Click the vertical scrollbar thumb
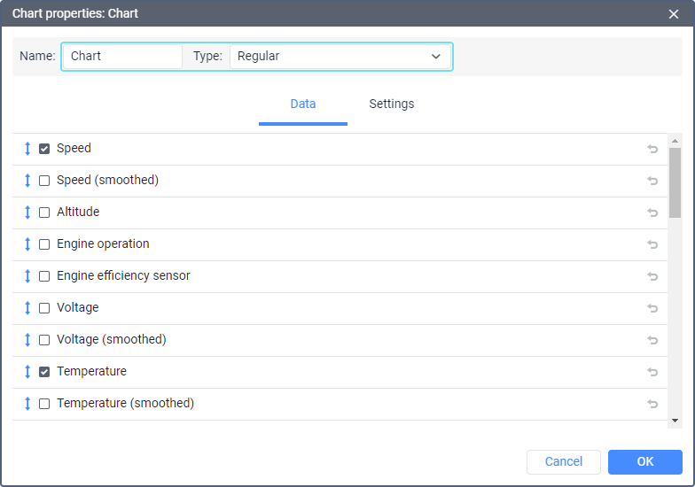Viewport: 695px width, 487px height. click(675, 182)
